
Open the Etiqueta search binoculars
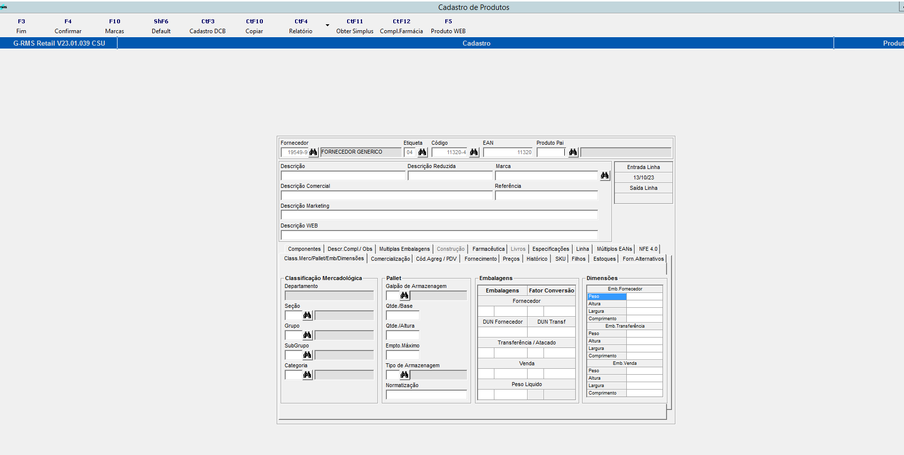pos(422,152)
